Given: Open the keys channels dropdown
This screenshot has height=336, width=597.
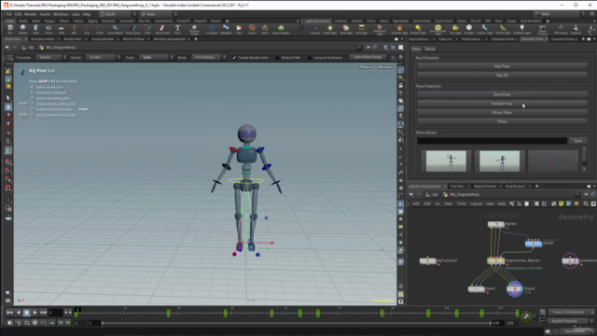Looking at the screenshot, I should [572, 312].
